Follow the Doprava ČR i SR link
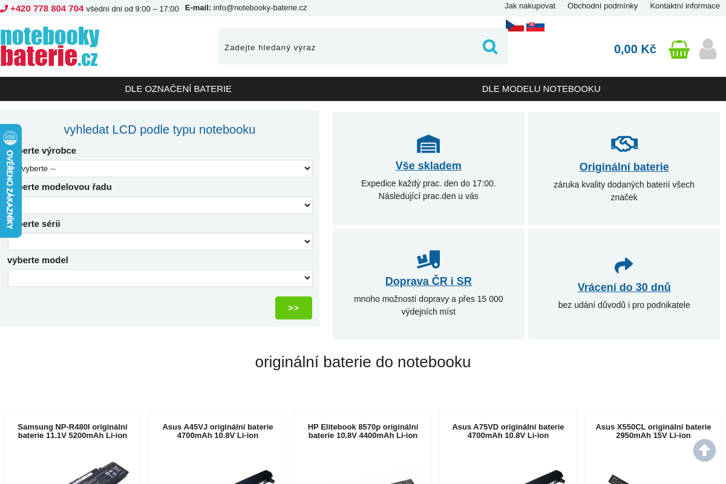726x484 pixels. click(x=428, y=281)
